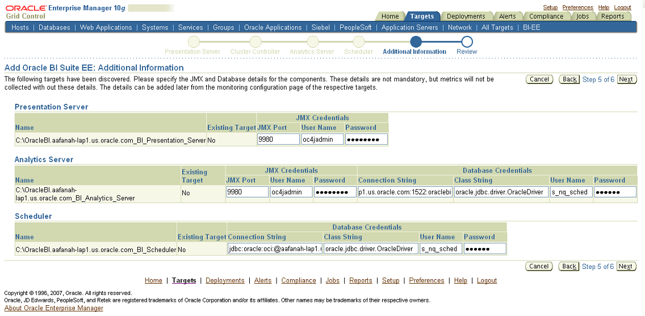Click footer Preferences link

pos(426,280)
